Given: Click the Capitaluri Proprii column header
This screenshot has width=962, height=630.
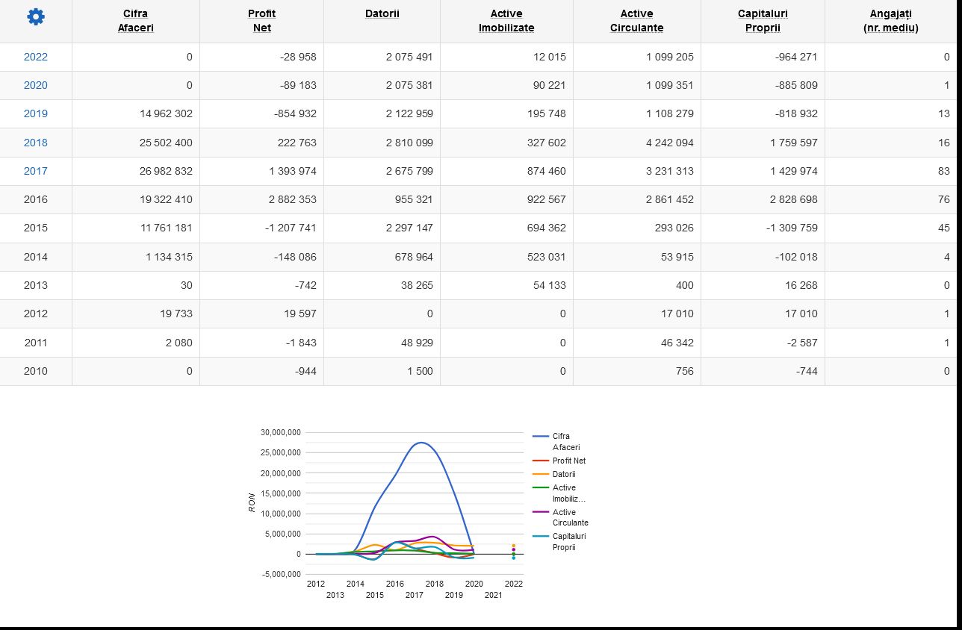Looking at the screenshot, I should (763, 21).
